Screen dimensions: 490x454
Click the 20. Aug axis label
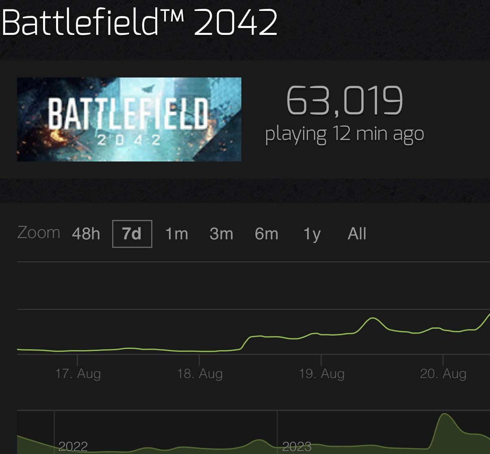point(443,374)
